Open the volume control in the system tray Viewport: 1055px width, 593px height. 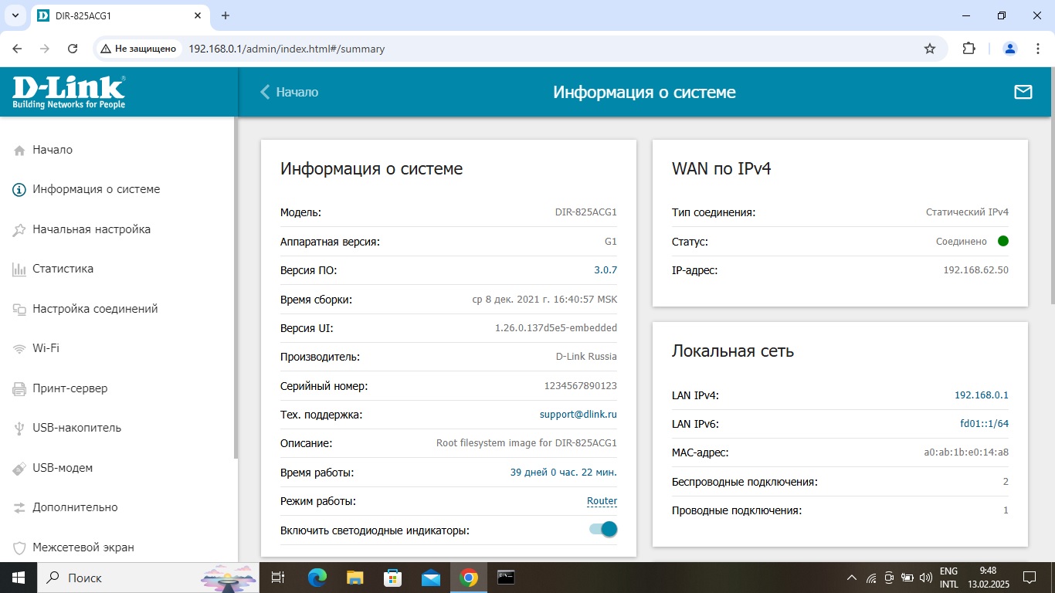click(x=926, y=578)
